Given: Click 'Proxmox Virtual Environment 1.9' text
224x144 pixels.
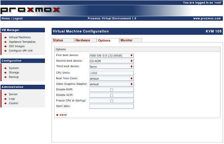Looking at the screenshot, I should [x=112, y=19].
